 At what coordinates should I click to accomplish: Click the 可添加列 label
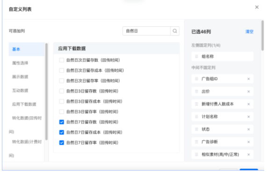point(17,31)
